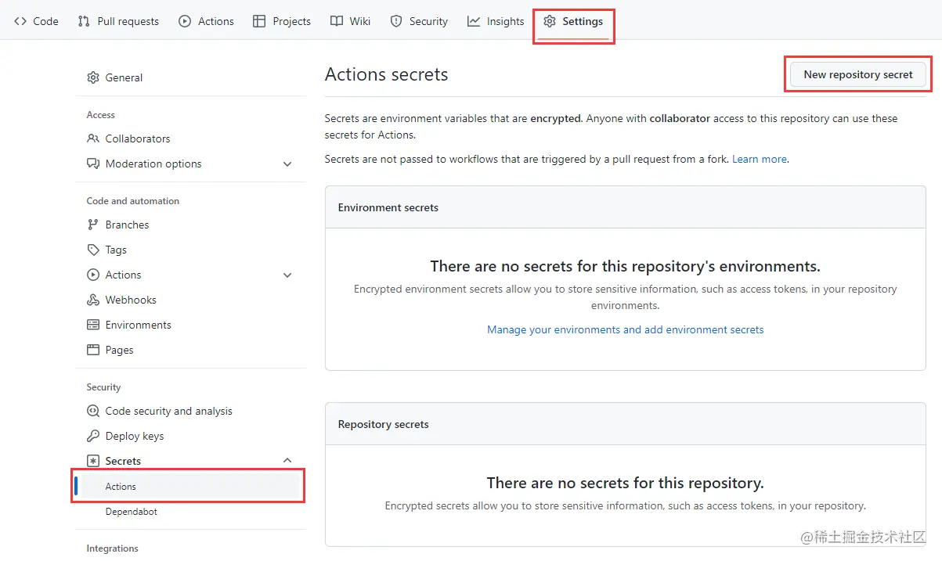Open the Wiki tab

351,21
